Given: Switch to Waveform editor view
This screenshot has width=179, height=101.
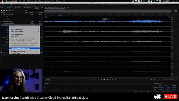Looking at the screenshot, I should pos(6,5).
